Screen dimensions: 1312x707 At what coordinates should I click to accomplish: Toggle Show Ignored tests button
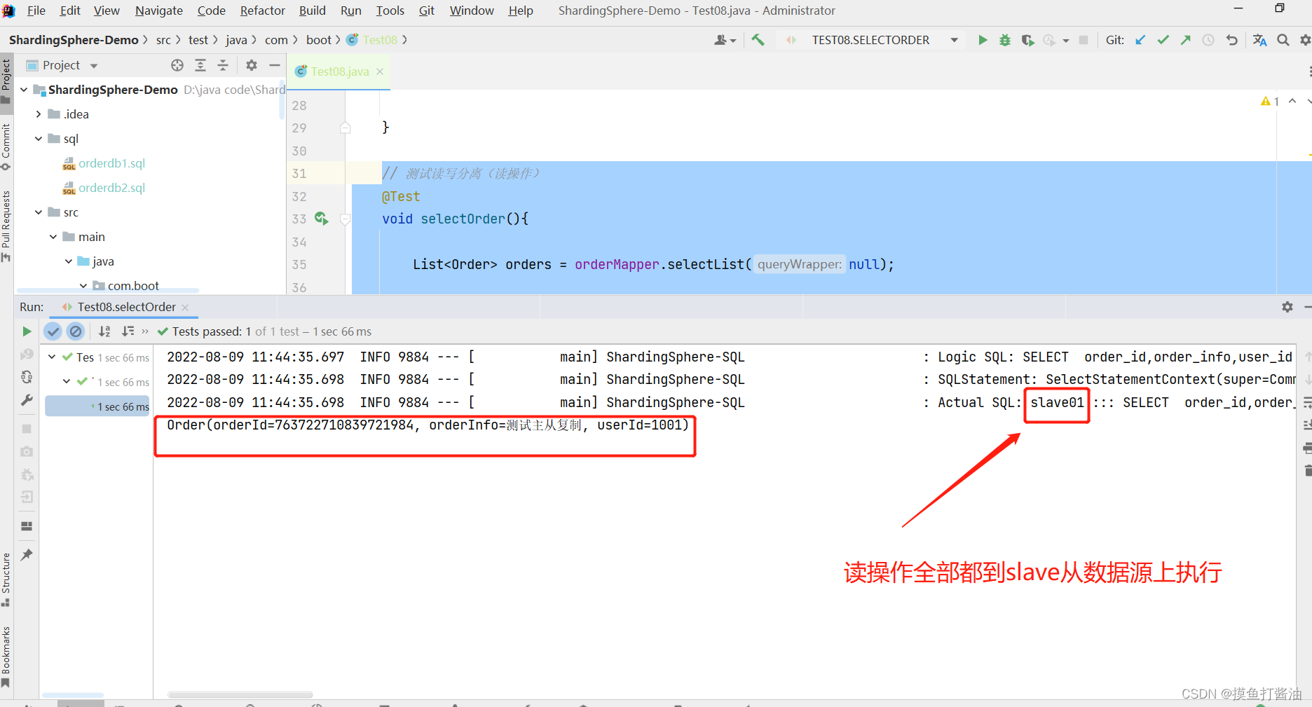tap(76, 331)
